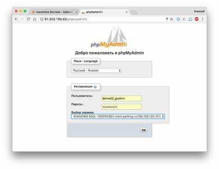Image resolution: width=219 pixels, height=169 pixels.
Task: Click the Алексей profile button
Action: [x=199, y=12]
